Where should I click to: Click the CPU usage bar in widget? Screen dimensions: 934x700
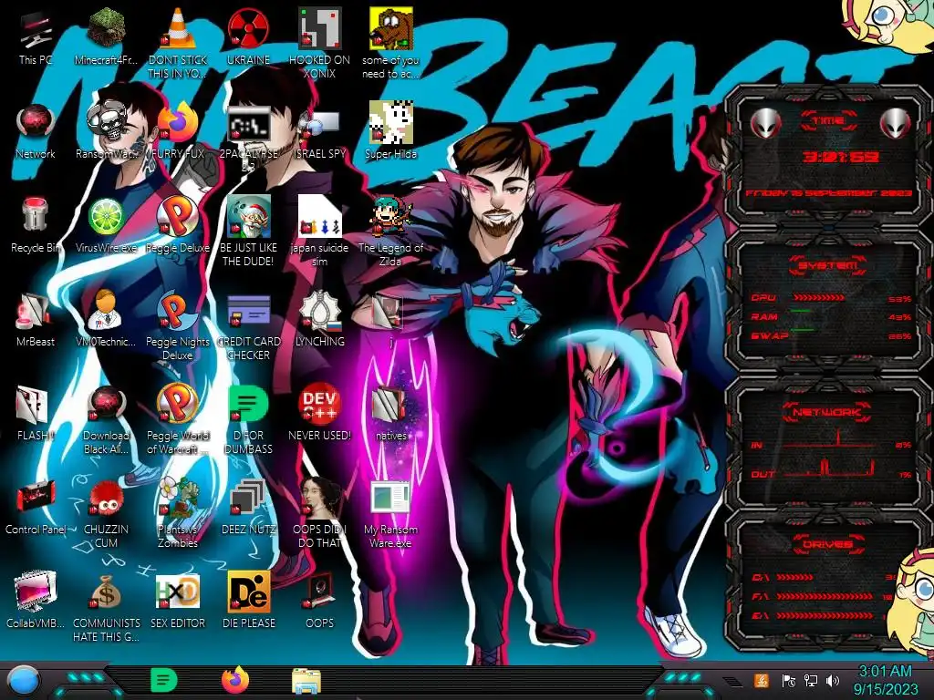pos(818,298)
